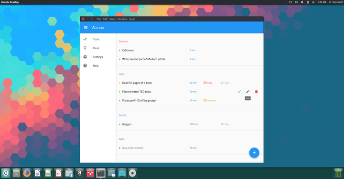Click the gear Settings icon
The width and height of the screenshot is (344, 179).
[x=85, y=57]
